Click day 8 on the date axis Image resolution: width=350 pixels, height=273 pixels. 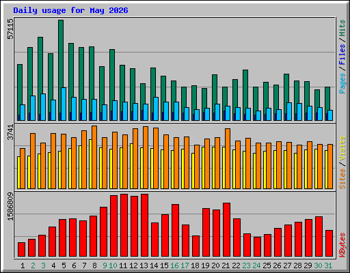pos(94,265)
